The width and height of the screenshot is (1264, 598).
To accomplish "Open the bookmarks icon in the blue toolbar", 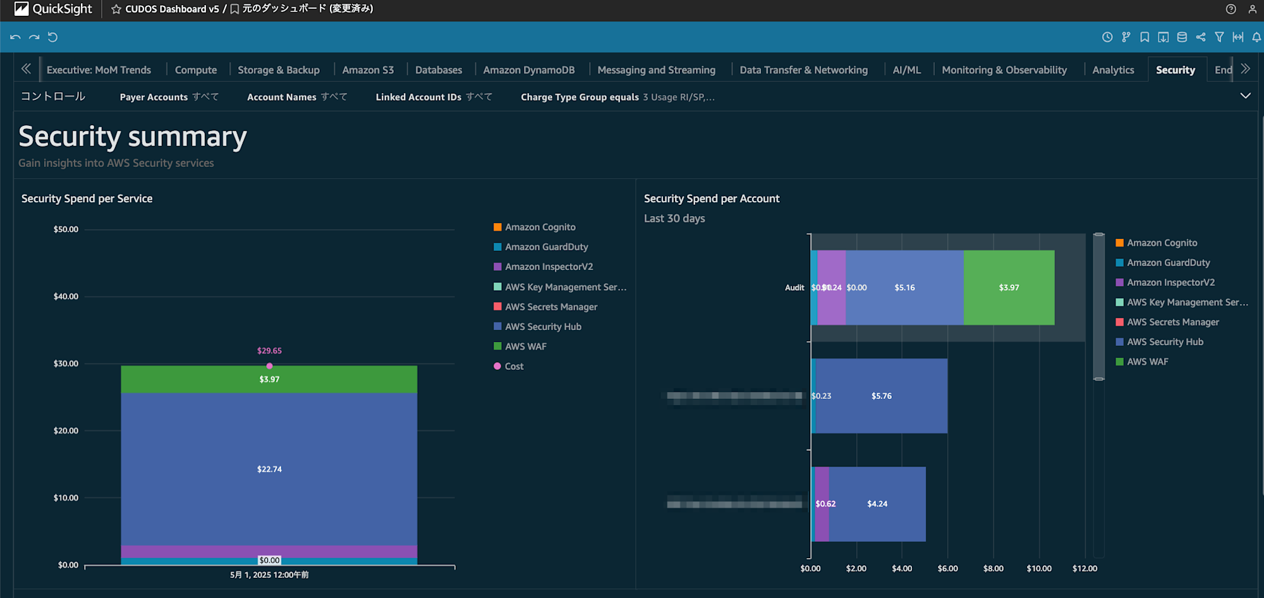I will [1145, 37].
